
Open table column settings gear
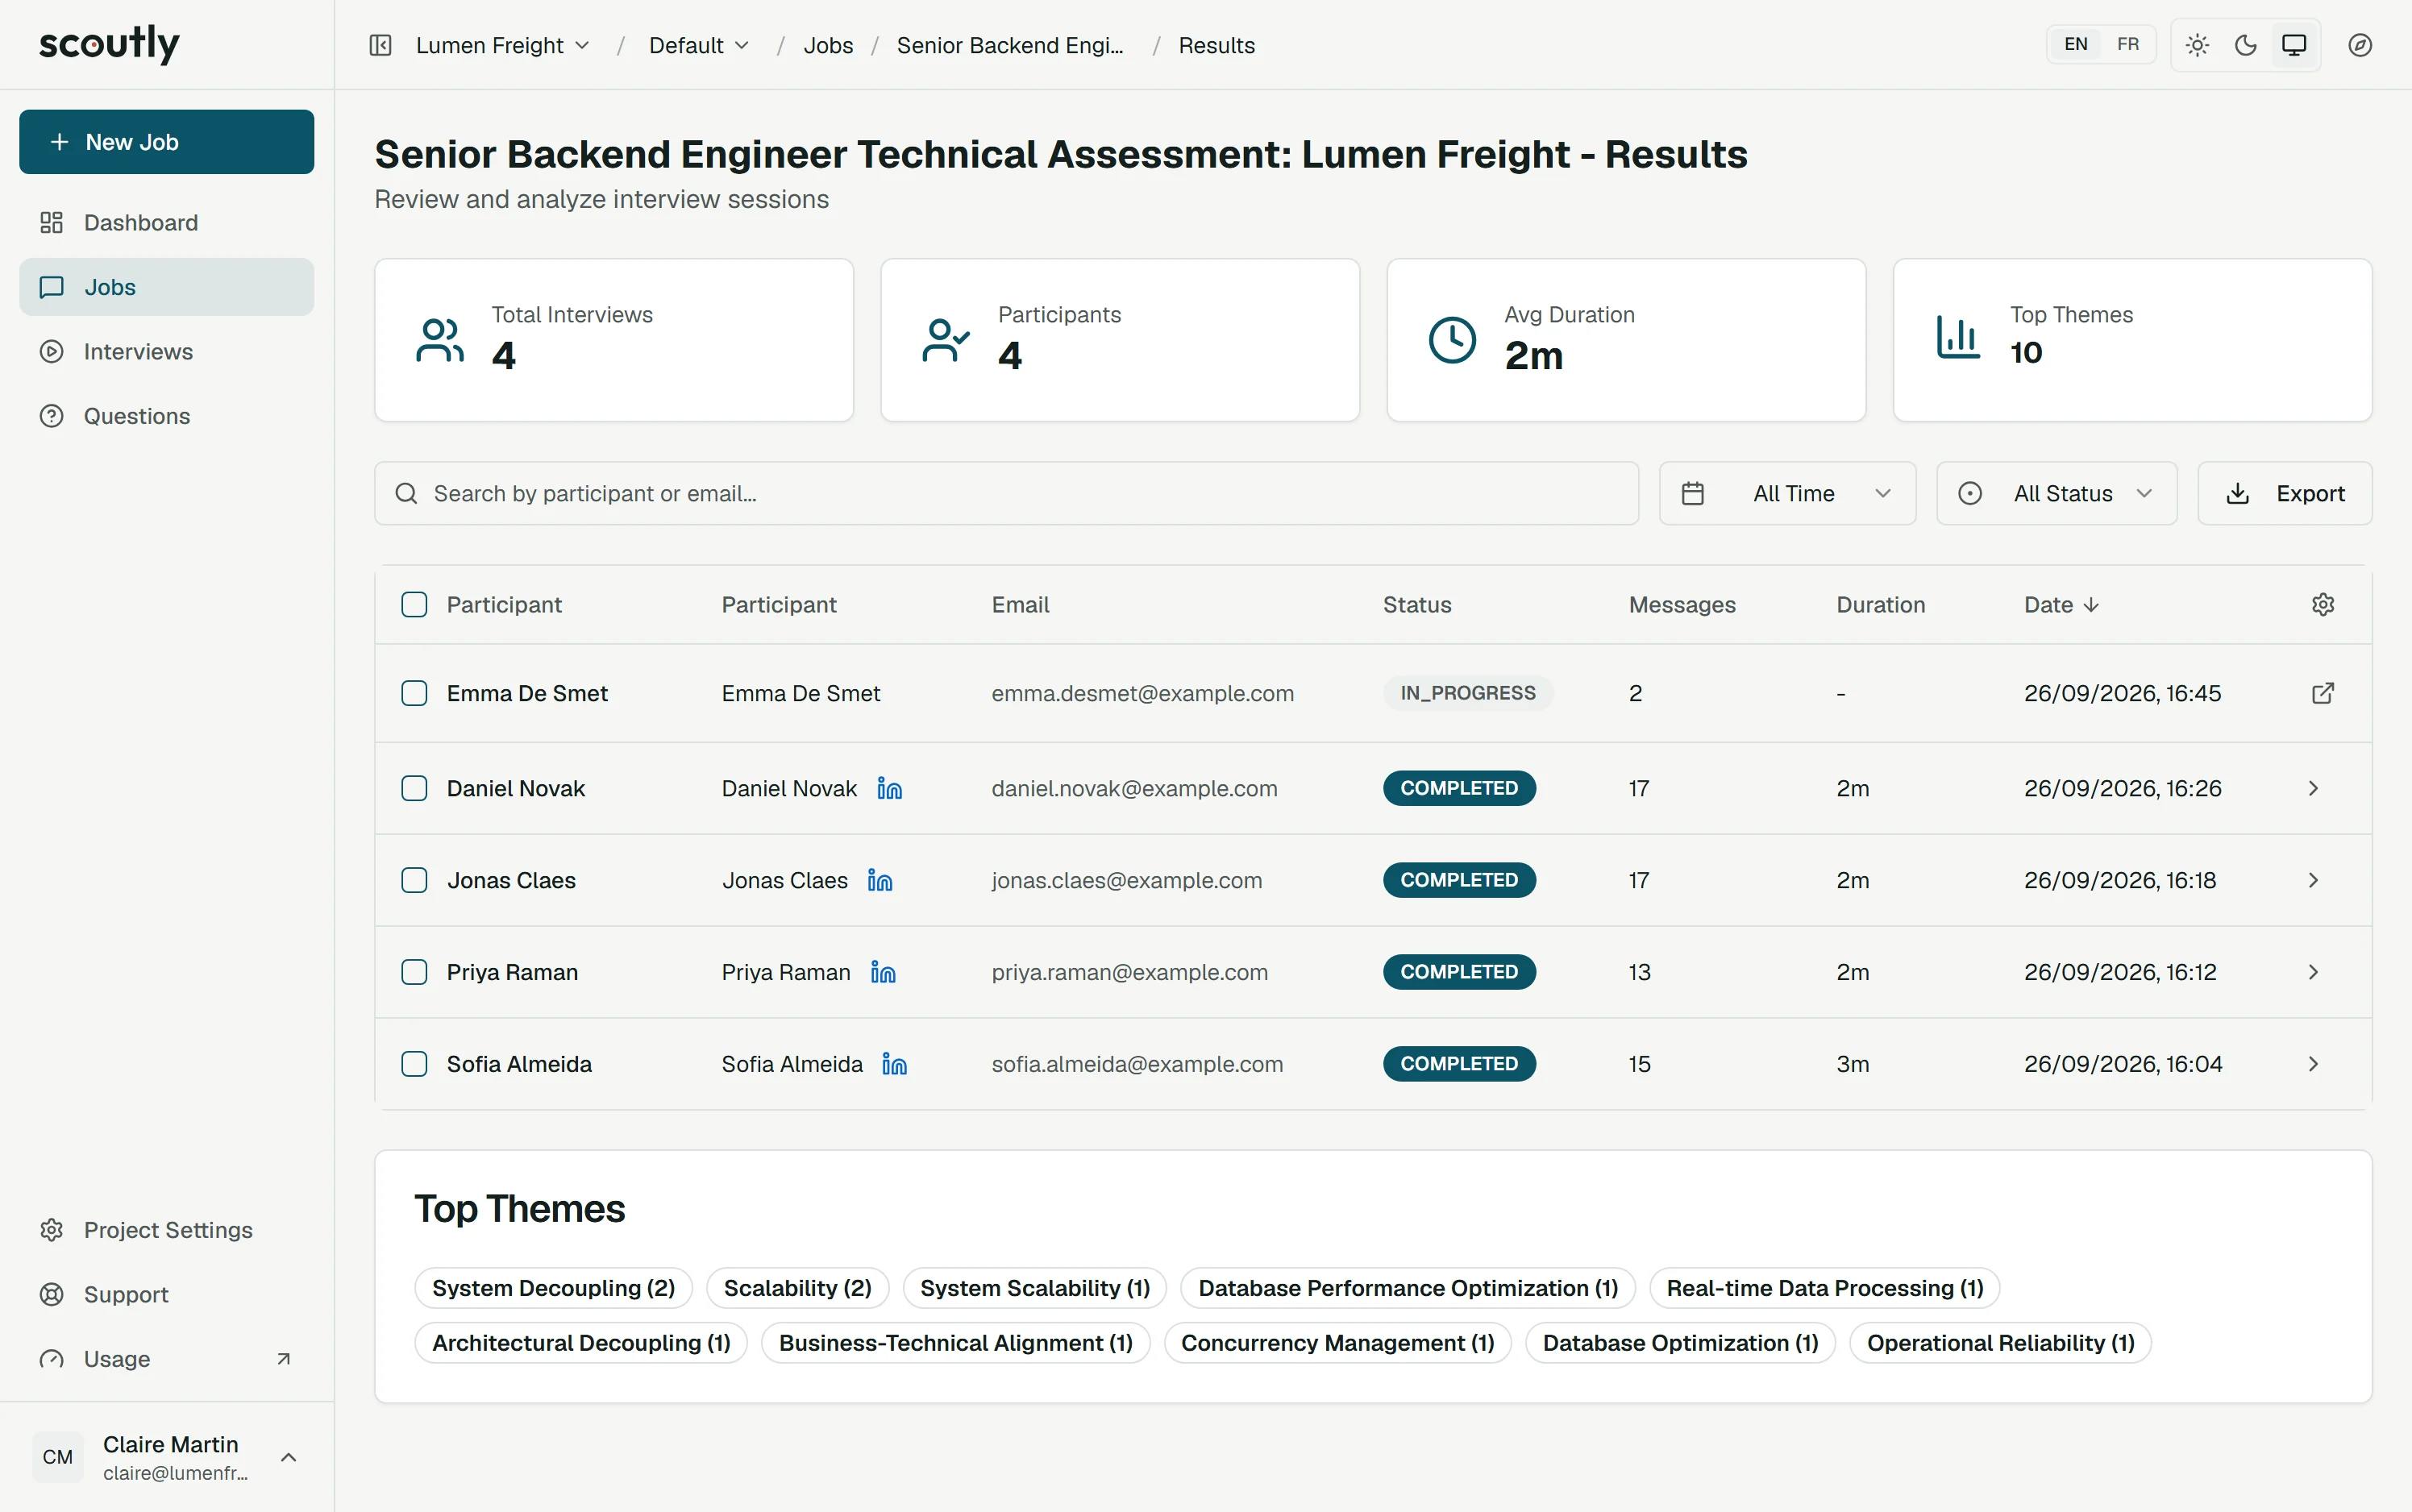pos(2323,604)
